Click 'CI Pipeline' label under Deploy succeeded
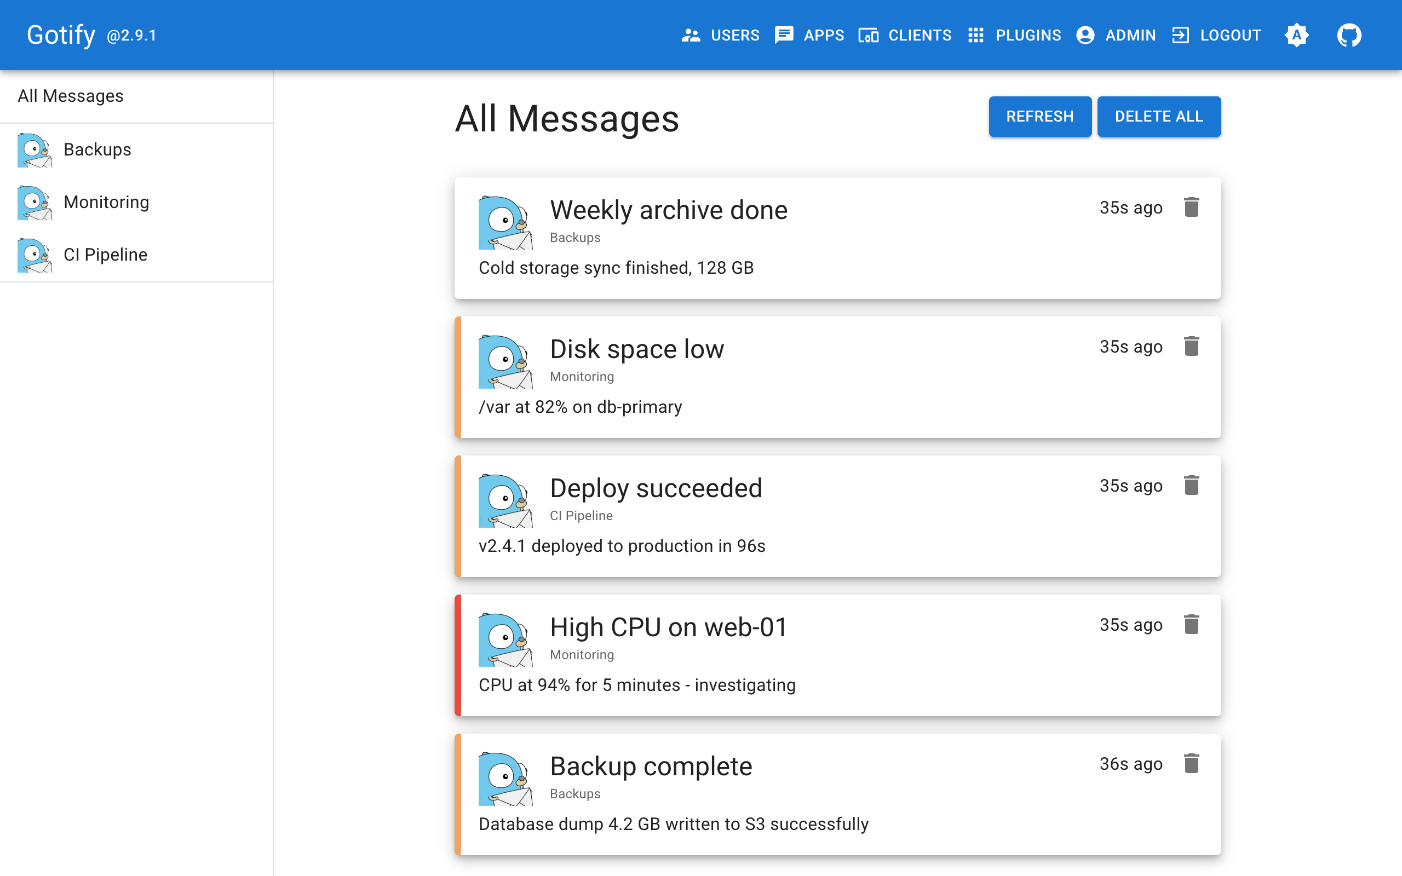This screenshot has height=876, width=1402. click(x=581, y=516)
